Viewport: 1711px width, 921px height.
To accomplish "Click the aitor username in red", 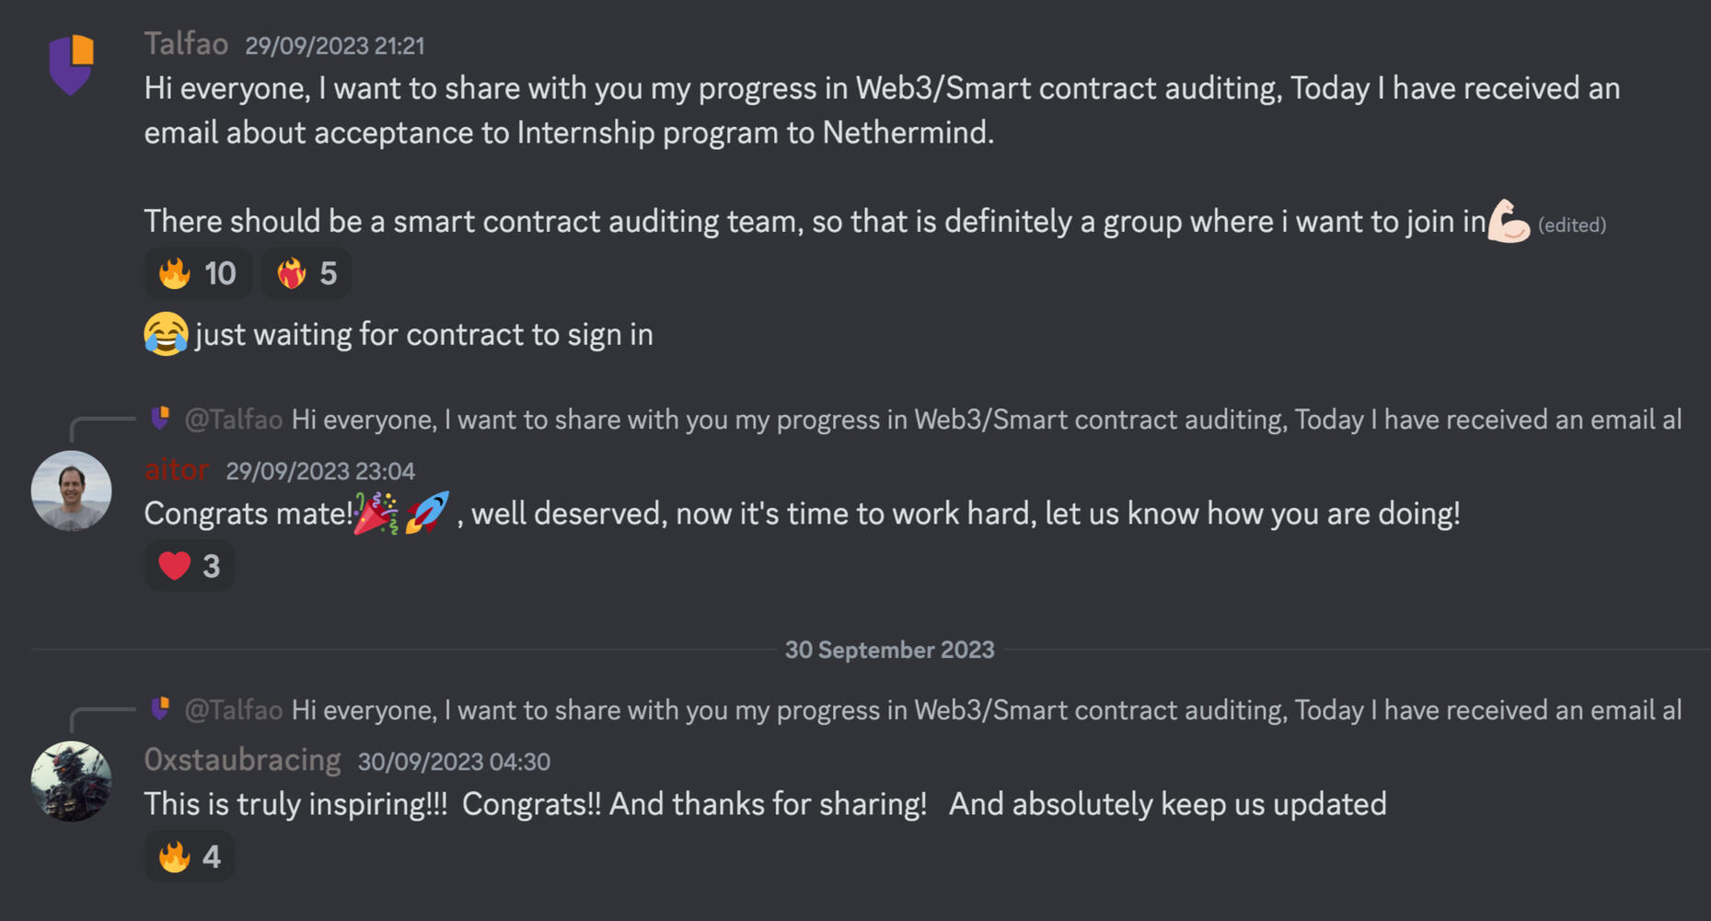I will click(x=177, y=470).
